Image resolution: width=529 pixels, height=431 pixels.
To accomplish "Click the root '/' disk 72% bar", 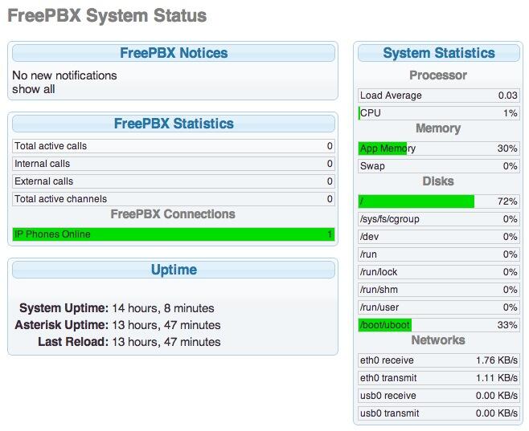I will pyautogui.click(x=439, y=201).
